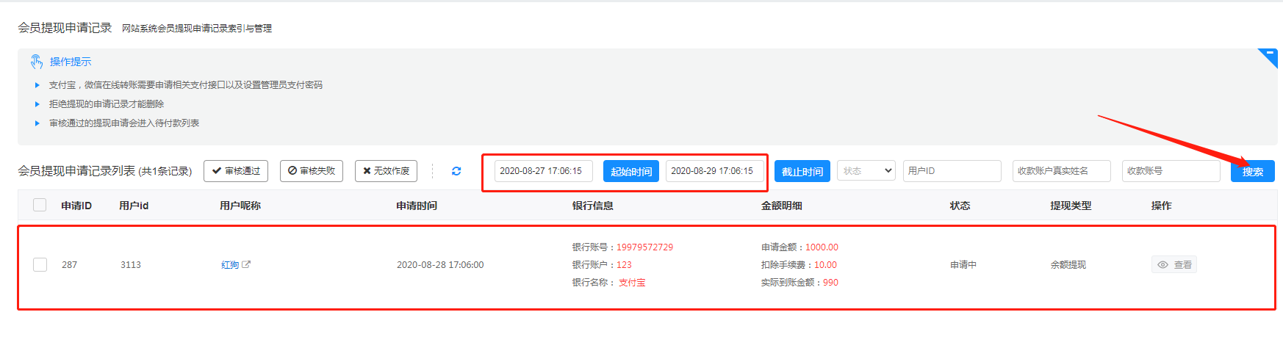
Task: Collapse tips panel via top-right corner icon
Action: (1269, 55)
